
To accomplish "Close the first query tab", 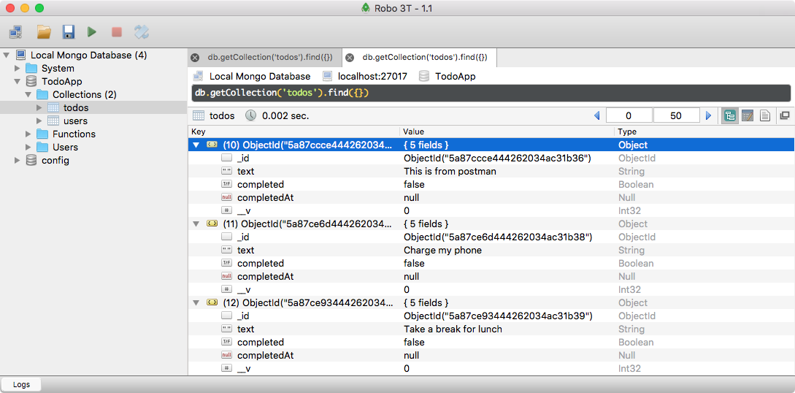I will (195, 58).
